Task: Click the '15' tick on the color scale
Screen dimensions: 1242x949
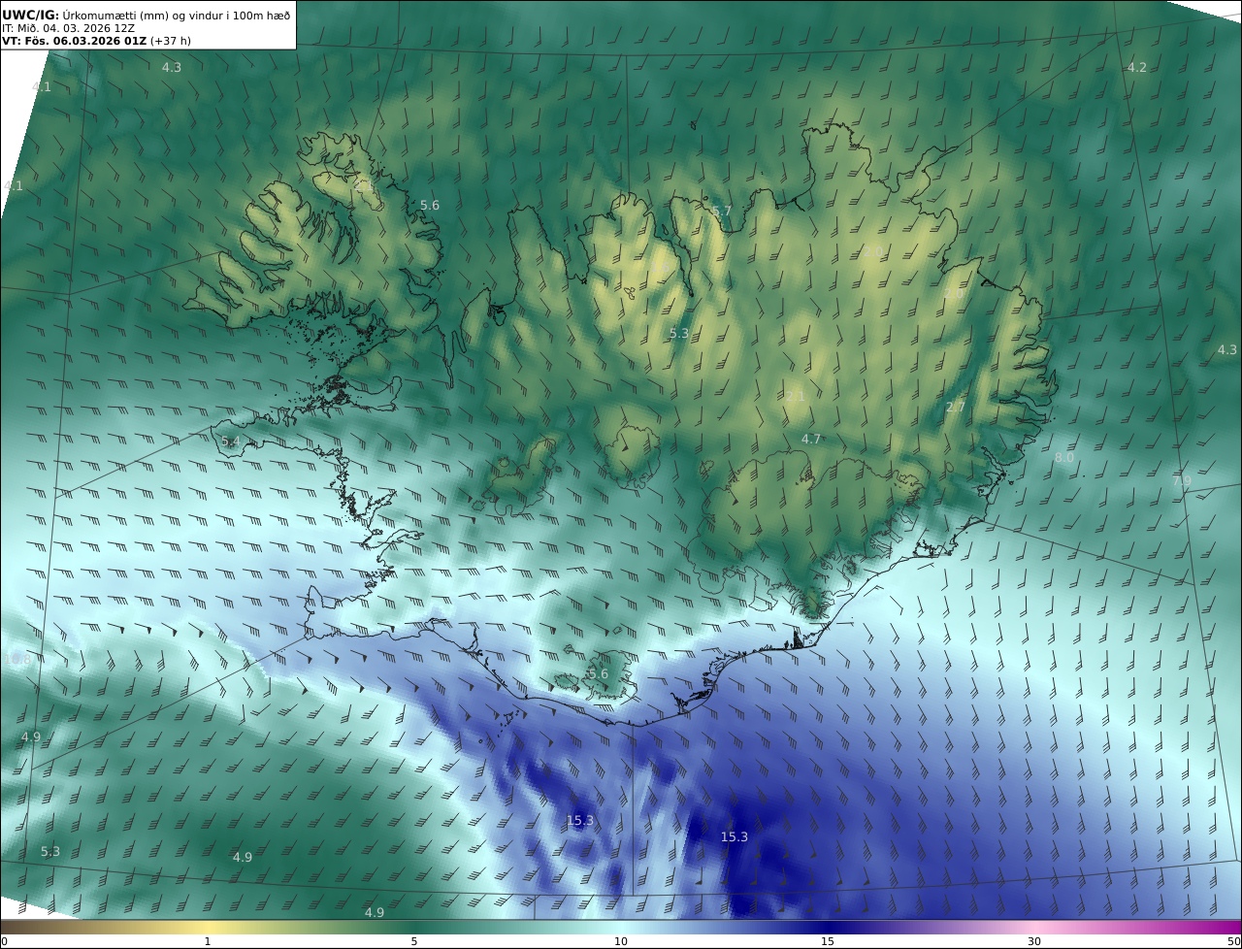Action: [828, 941]
